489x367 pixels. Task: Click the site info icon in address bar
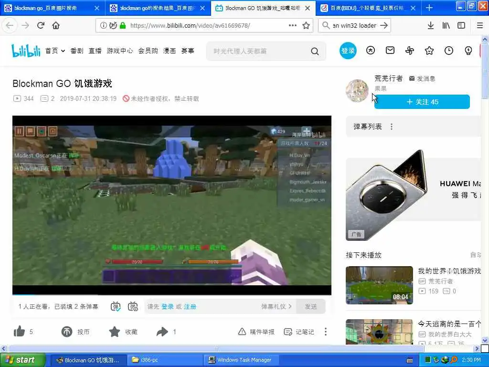[x=103, y=25]
